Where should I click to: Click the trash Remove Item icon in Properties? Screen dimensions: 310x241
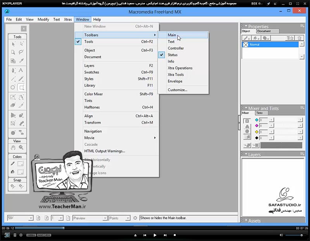(x=300, y=38)
